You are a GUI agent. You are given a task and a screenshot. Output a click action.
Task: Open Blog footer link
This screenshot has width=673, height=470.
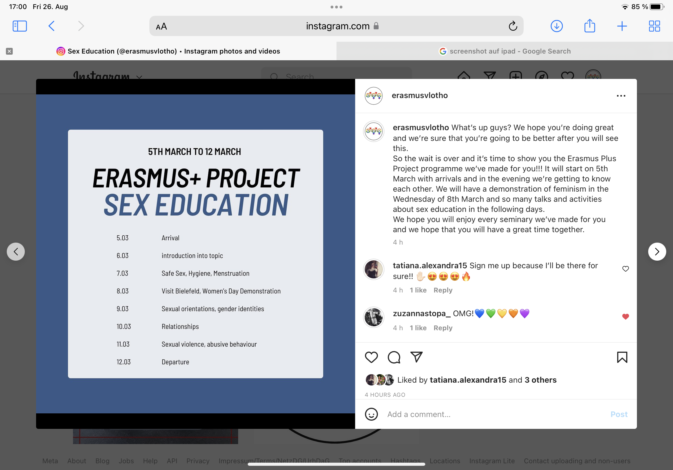(x=102, y=461)
